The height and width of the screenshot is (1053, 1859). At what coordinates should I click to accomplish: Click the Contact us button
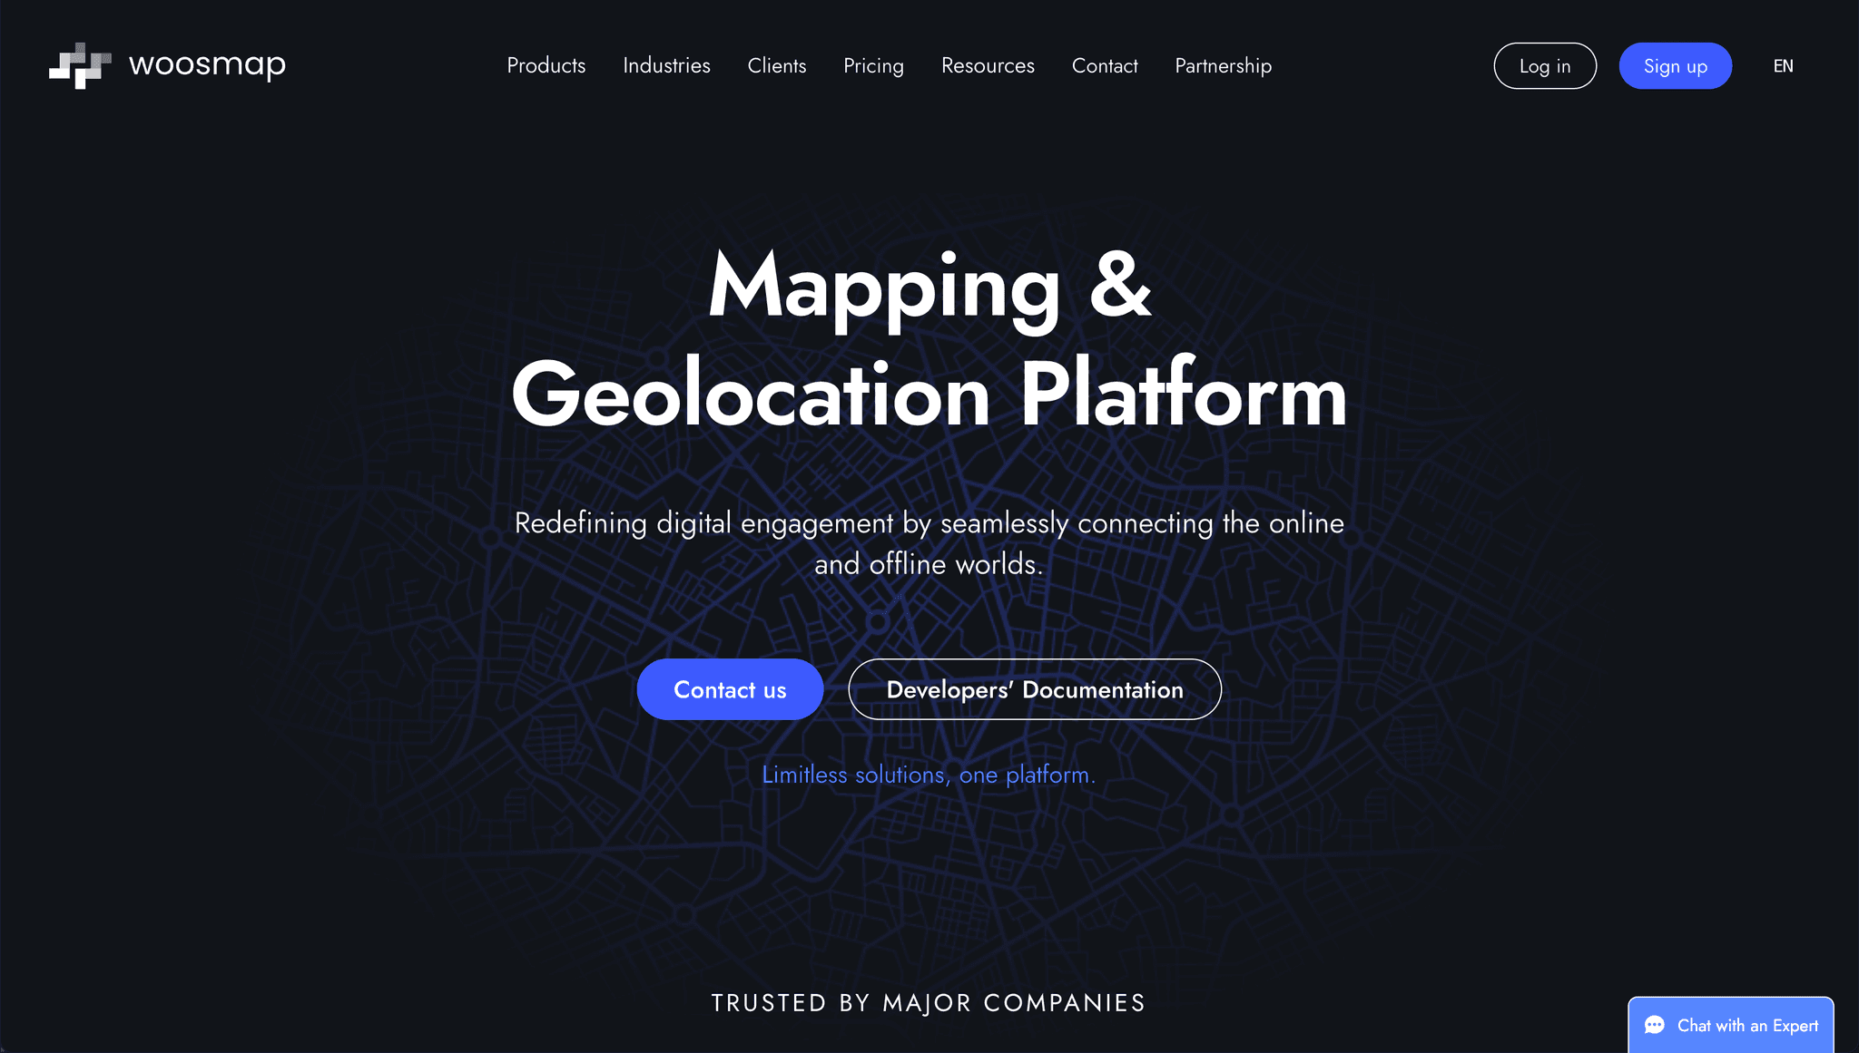pos(729,689)
